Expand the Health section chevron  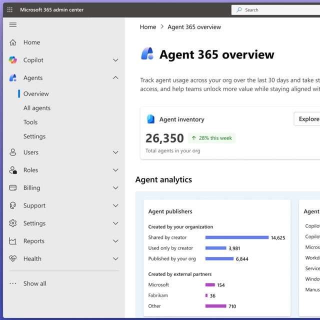(x=115, y=259)
